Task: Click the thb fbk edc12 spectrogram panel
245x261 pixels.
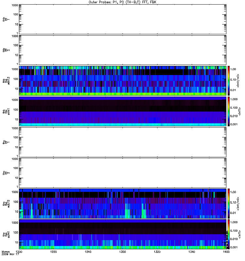Action: [x=122, y=81]
